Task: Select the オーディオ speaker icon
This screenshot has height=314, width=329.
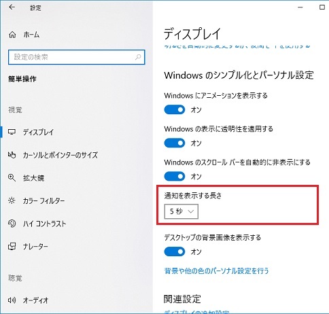Action: [12, 300]
